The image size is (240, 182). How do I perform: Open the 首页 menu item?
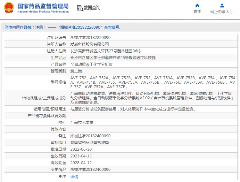coord(197,12)
